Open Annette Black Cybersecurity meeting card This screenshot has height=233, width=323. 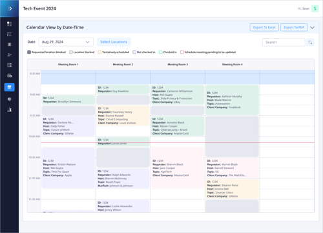tap(178, 126)
